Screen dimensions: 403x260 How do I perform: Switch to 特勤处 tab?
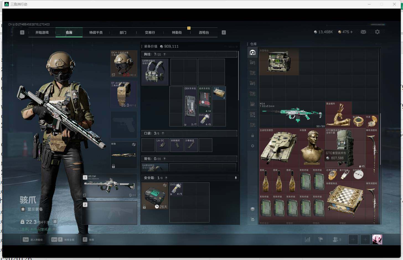tap(177, 32)
